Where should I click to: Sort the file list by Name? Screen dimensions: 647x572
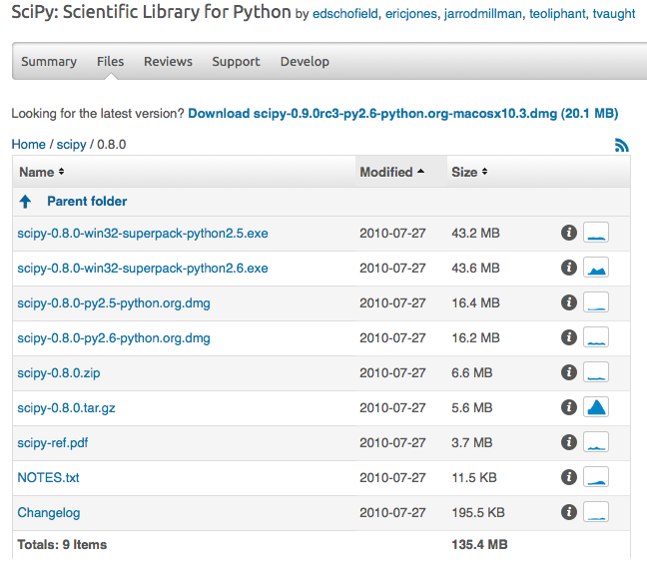click(41, 172)
